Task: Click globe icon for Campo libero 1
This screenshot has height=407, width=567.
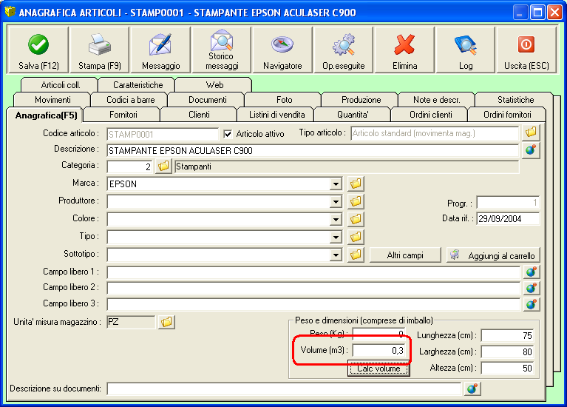Action: (x=532, y=272)
